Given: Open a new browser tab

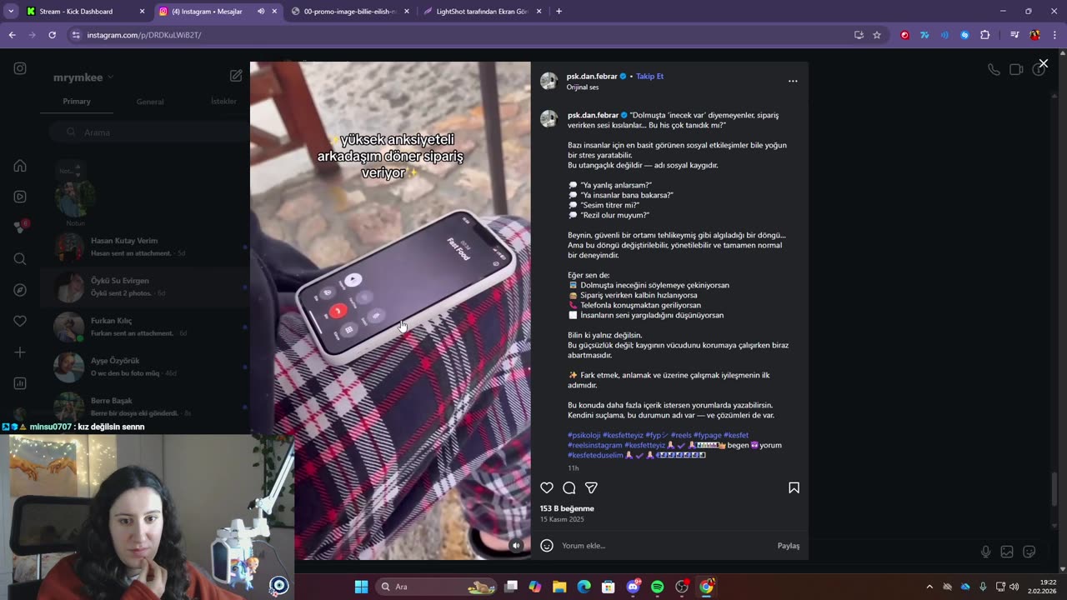Looking at the screenshot, I should click(x=559, y=12).
